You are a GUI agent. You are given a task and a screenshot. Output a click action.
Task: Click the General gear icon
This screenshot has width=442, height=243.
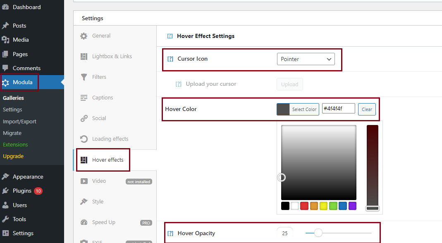coord(84,36)
